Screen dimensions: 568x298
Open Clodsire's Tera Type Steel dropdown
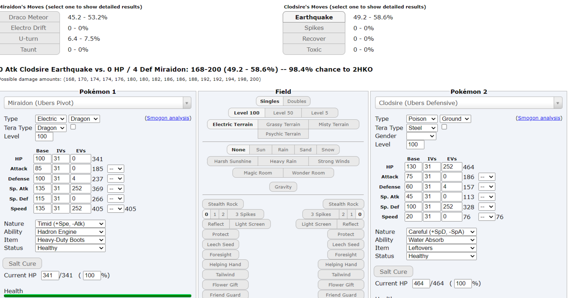point(422,128)
